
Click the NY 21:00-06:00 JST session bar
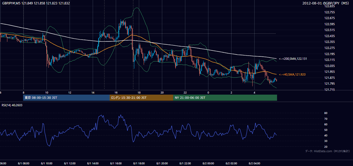click(x=225, y=98)
